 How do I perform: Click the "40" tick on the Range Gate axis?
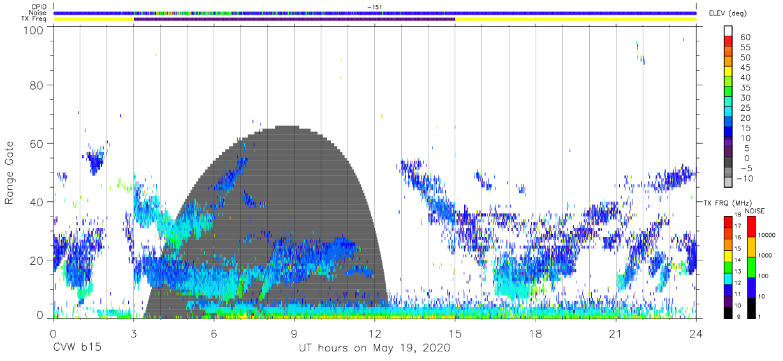coord(36,202)
